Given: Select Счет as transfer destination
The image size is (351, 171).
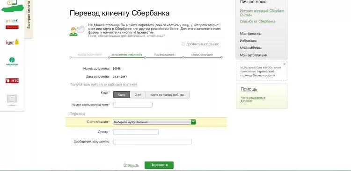Looking at the screenshot, I should tap(138, 95).
